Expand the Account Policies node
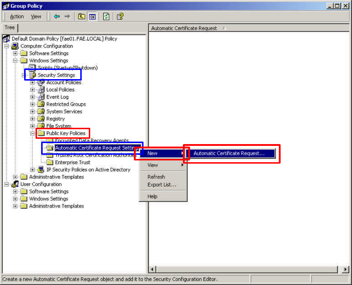This screenshot has height=285, width=352. coord(32,82)
